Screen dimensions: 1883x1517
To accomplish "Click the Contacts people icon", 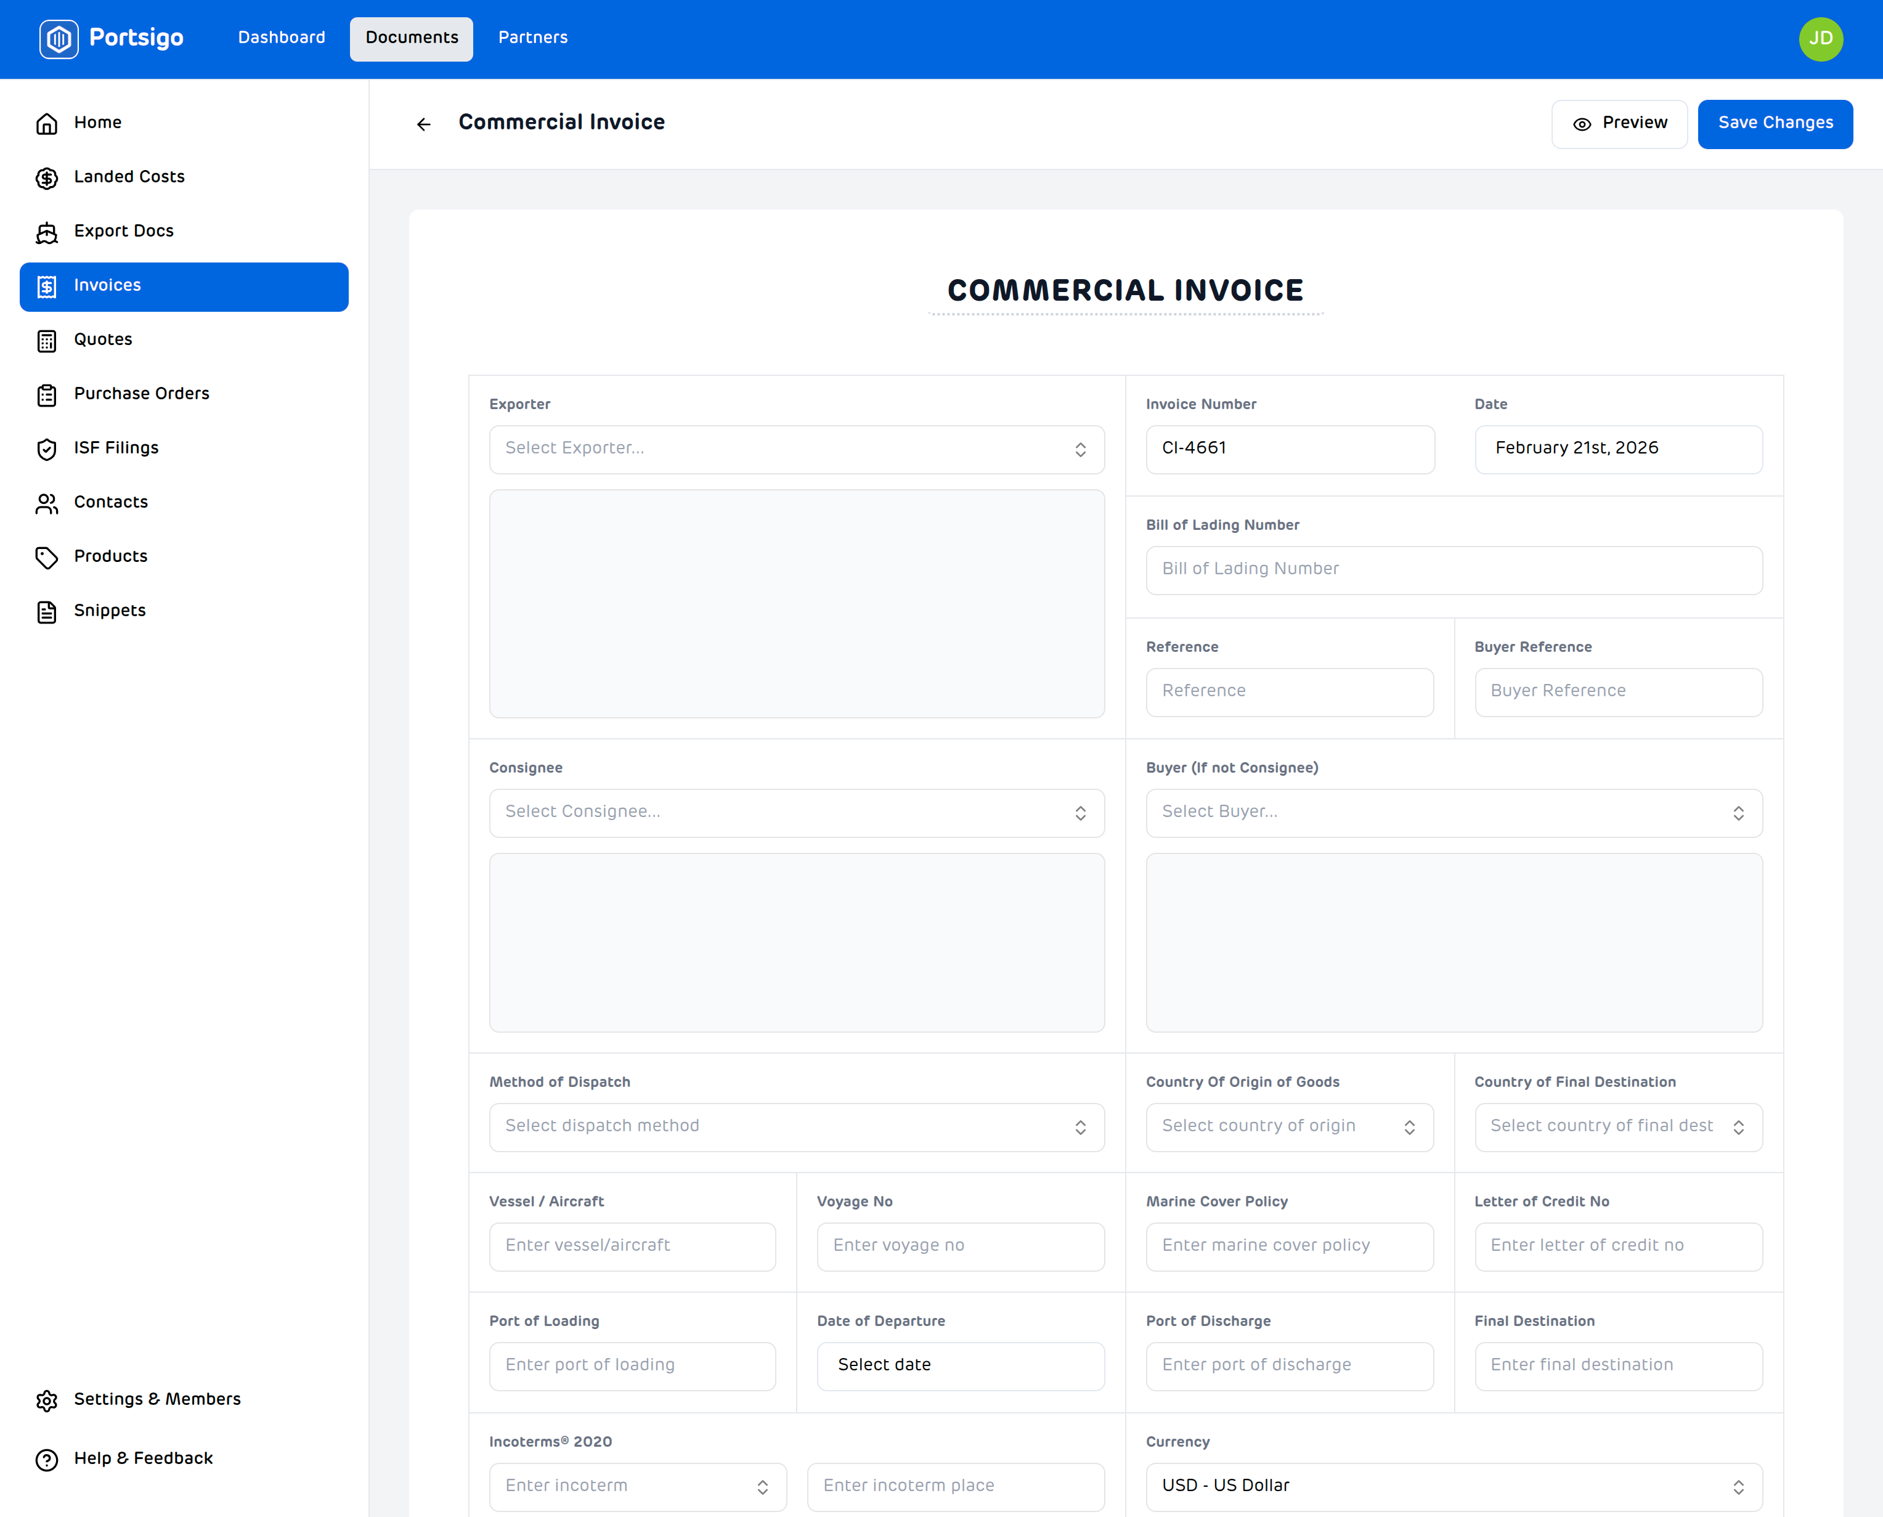I will pyautogui.click(x=47, y=502).
